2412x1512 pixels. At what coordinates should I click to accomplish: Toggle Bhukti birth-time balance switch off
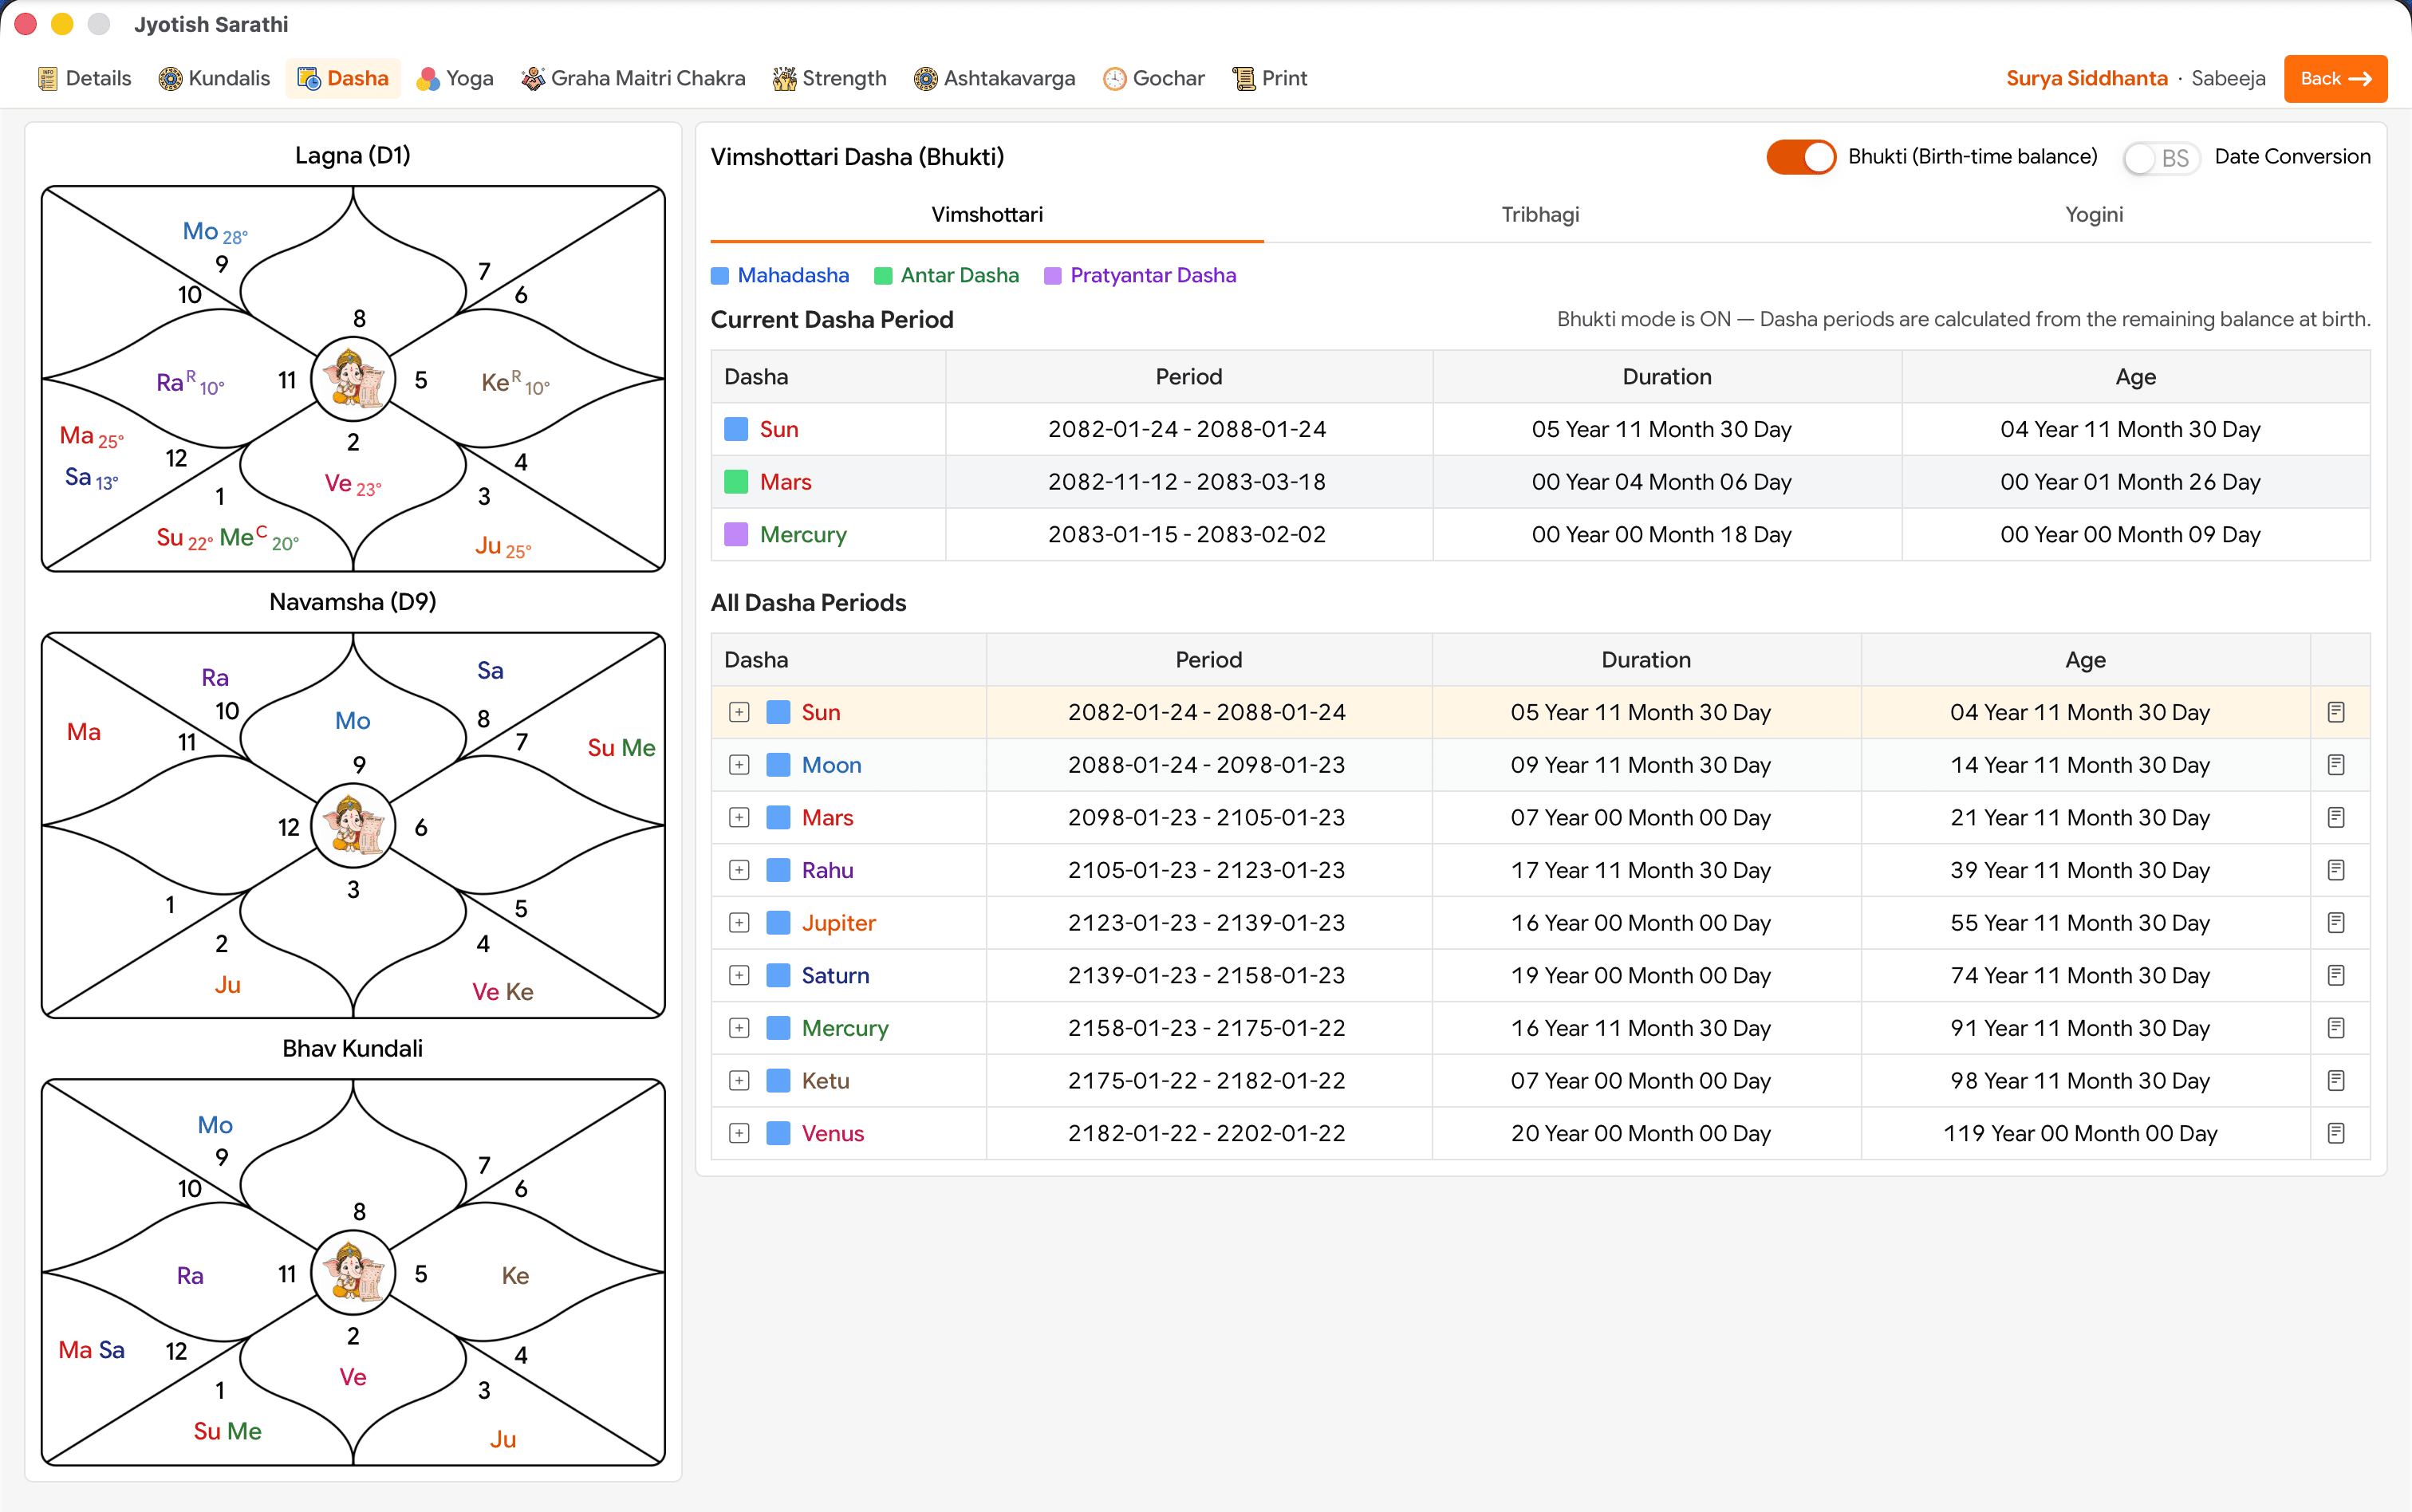point(1800,157)
